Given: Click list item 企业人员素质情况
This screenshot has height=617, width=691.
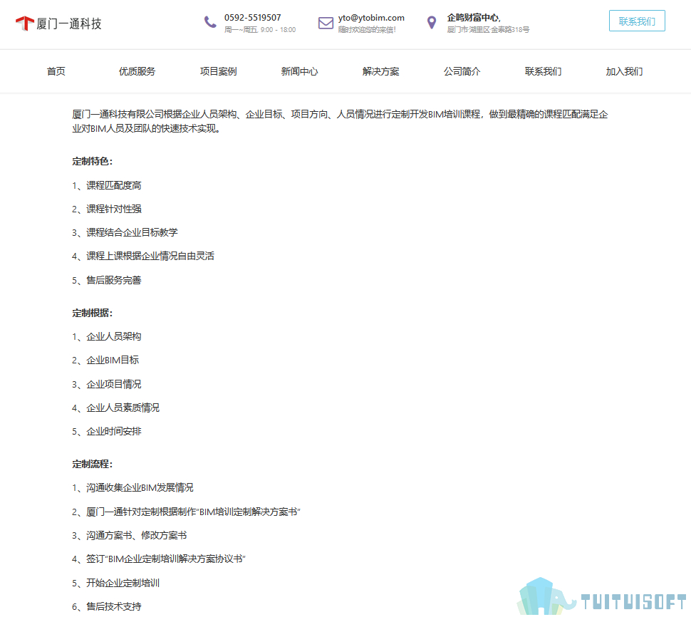Looking at the screenshot, I should pos(115,408).
